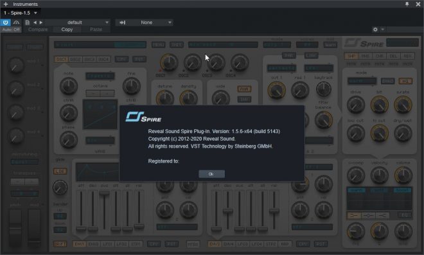Click the density knob

(x=188, y=98)
